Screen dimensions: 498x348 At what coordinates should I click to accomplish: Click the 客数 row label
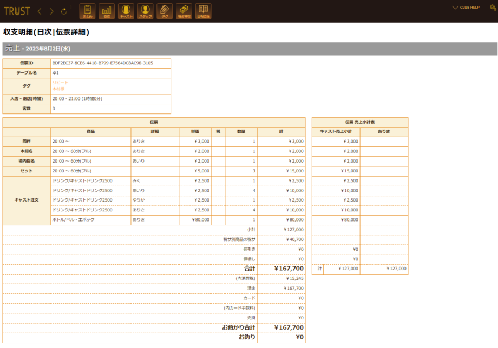[27, 109]
